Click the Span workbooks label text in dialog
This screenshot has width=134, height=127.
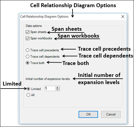tap(41, 38)
